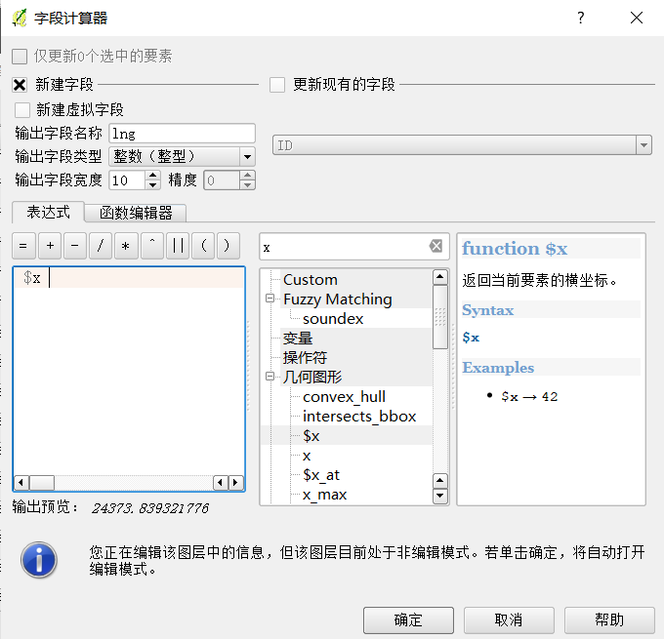Enable 更新现有的字段 checkbox
Screen dimensions: 664x639
point(277,85)
